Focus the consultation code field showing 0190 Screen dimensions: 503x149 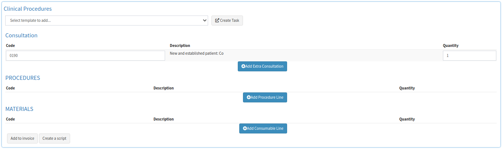[85, 55]
